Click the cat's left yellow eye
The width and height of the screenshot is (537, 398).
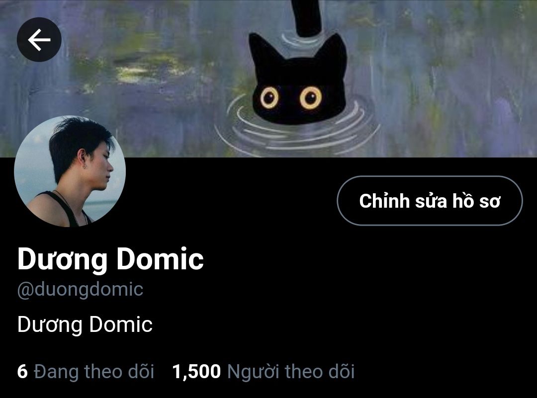[269, 97]
